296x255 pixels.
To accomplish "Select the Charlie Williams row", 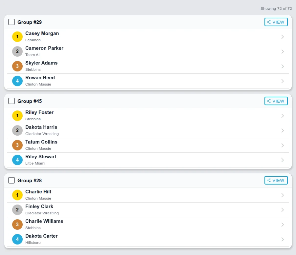I will click(148, 225).
